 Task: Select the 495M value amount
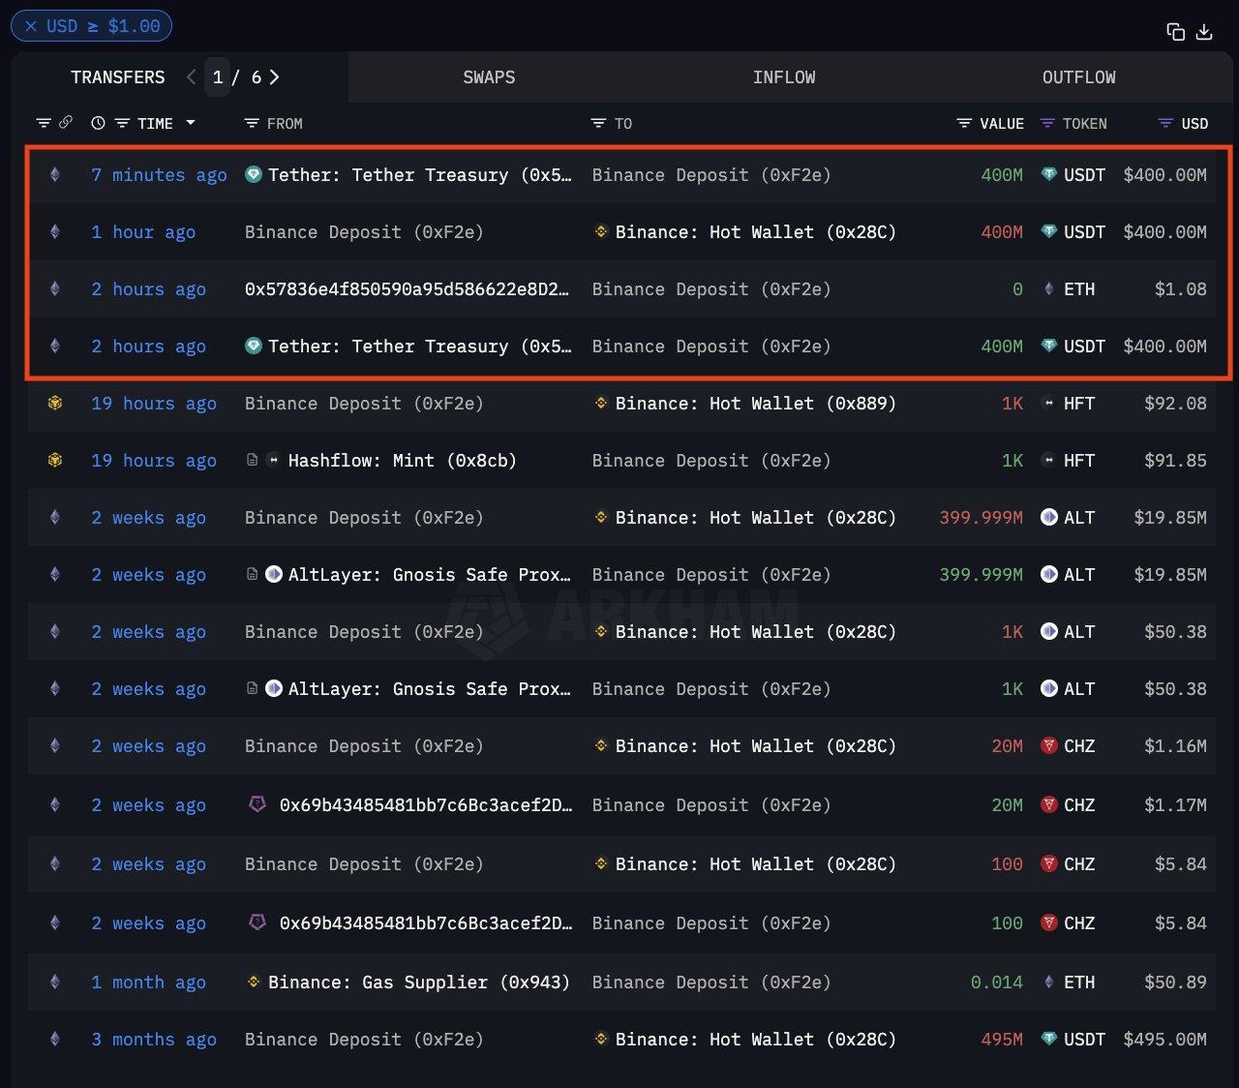tap(1002, 1040)
